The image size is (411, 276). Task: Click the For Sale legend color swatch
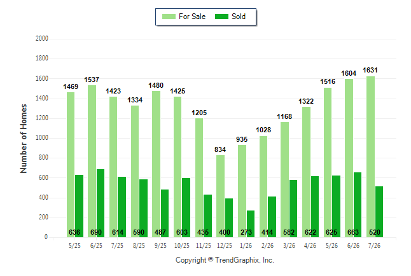click(x=169, y=17)
